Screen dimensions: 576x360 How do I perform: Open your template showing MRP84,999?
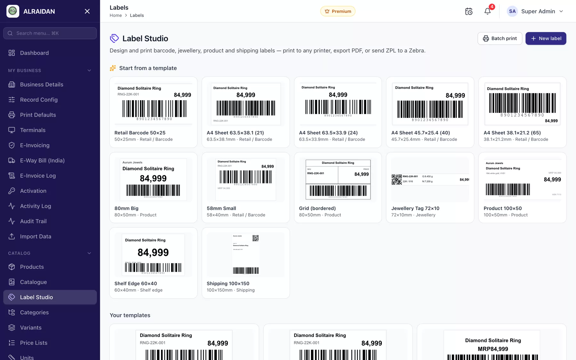click(492, 342)
